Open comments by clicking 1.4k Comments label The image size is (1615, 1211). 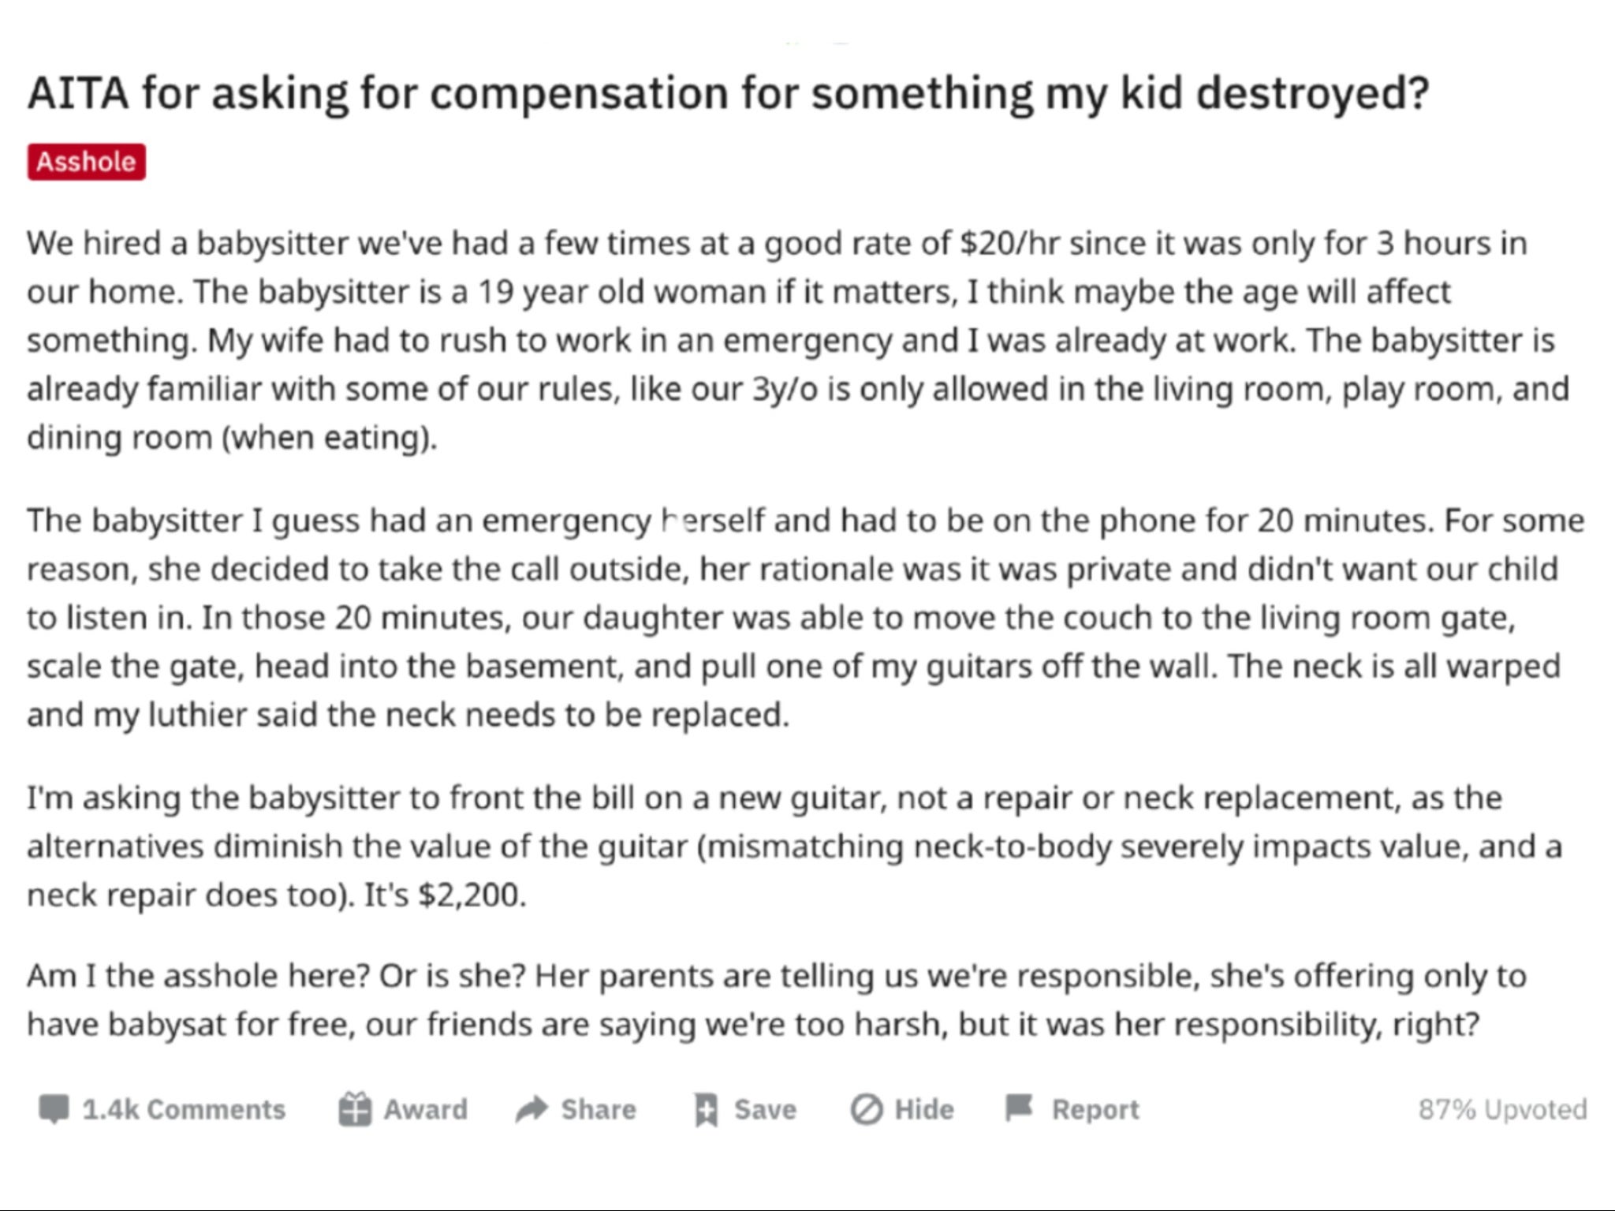185,1109
